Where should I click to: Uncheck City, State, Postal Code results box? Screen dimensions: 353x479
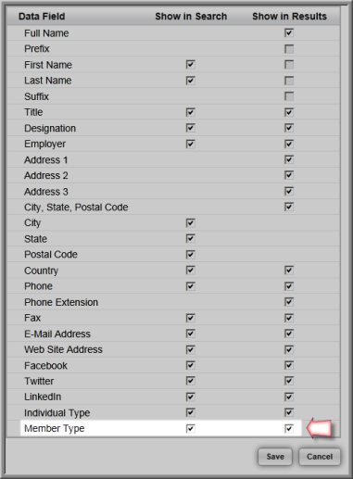(289, 207)
